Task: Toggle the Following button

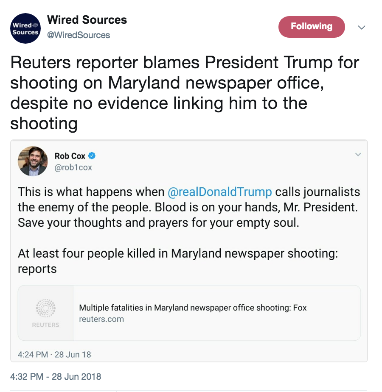Action: [x=311, y=27]
